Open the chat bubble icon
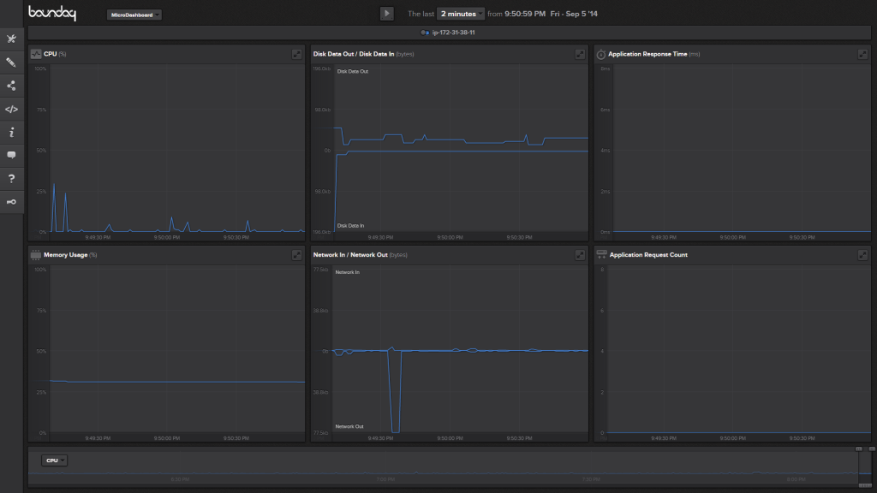Image resolution: width=877 pixels, height=493 pixels. pos(11,156)
